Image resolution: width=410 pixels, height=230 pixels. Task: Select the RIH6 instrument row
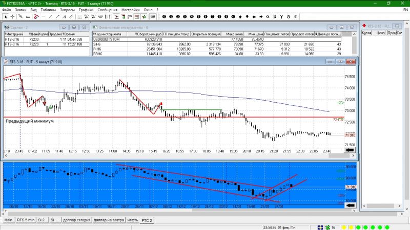pyautogui.click(x=217, y=49)
